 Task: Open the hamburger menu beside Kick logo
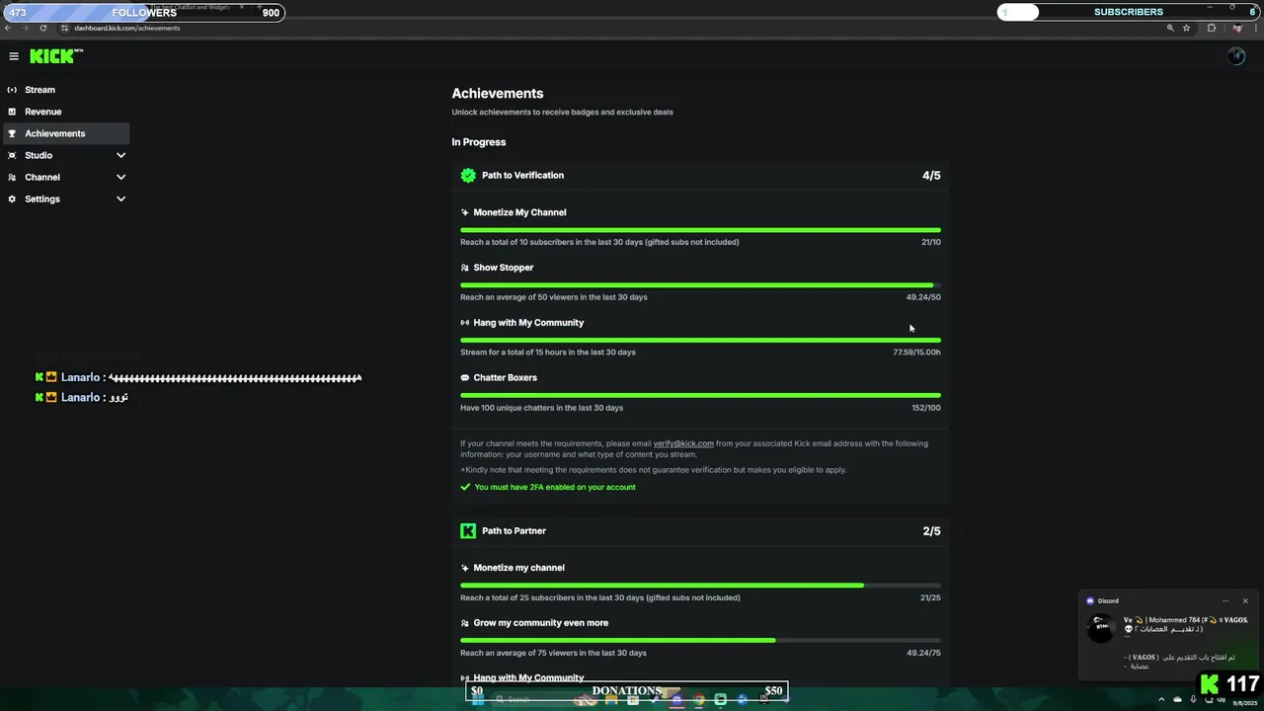pyautogui.click(x=14, y=56)
